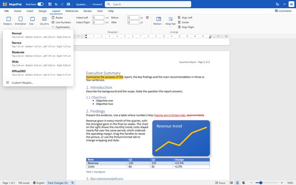This screenshot has height=185, width=296.
Task: Select the Narrow margins preset
Action: coord(38,44)
